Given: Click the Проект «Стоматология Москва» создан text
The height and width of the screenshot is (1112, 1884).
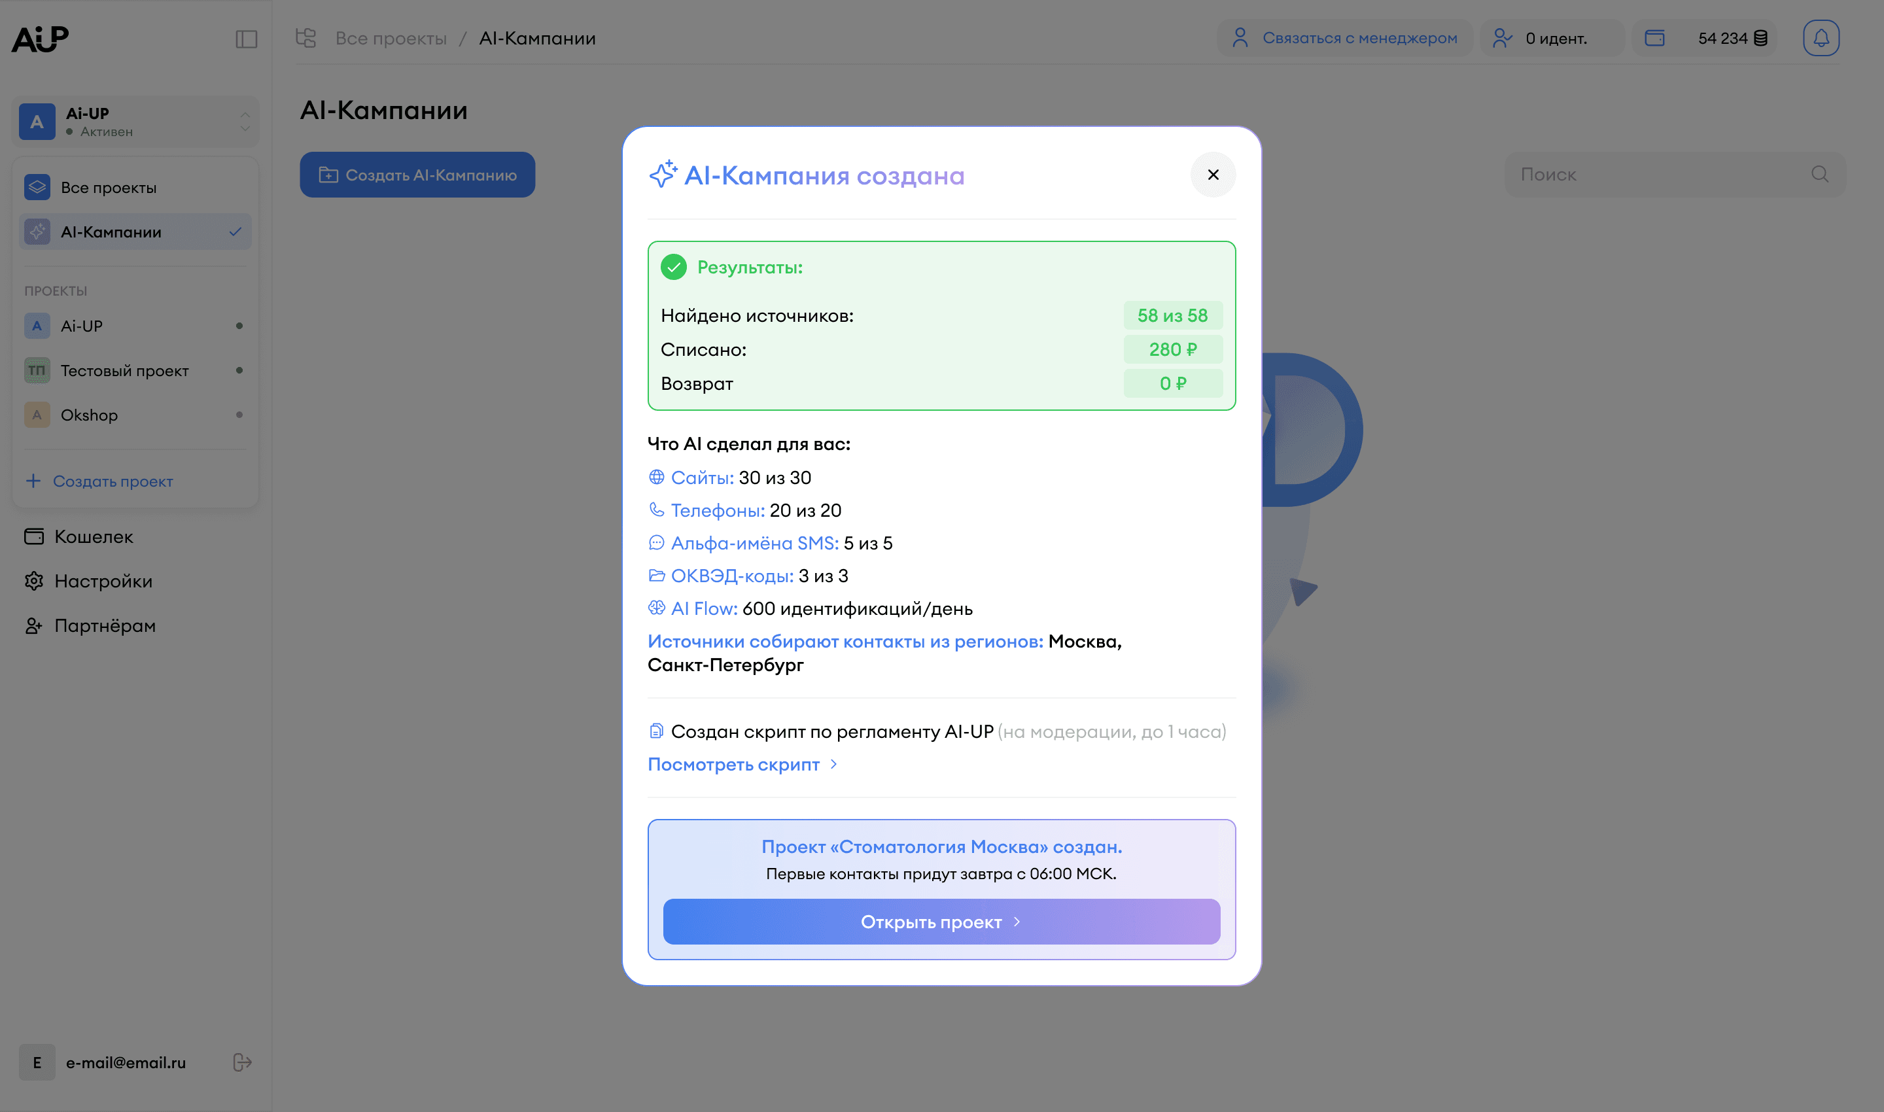Looking at the screenshot, I should coord(941,846).
